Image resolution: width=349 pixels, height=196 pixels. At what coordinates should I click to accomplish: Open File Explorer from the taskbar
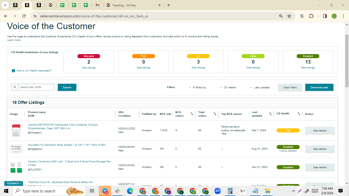click(267, 191)
